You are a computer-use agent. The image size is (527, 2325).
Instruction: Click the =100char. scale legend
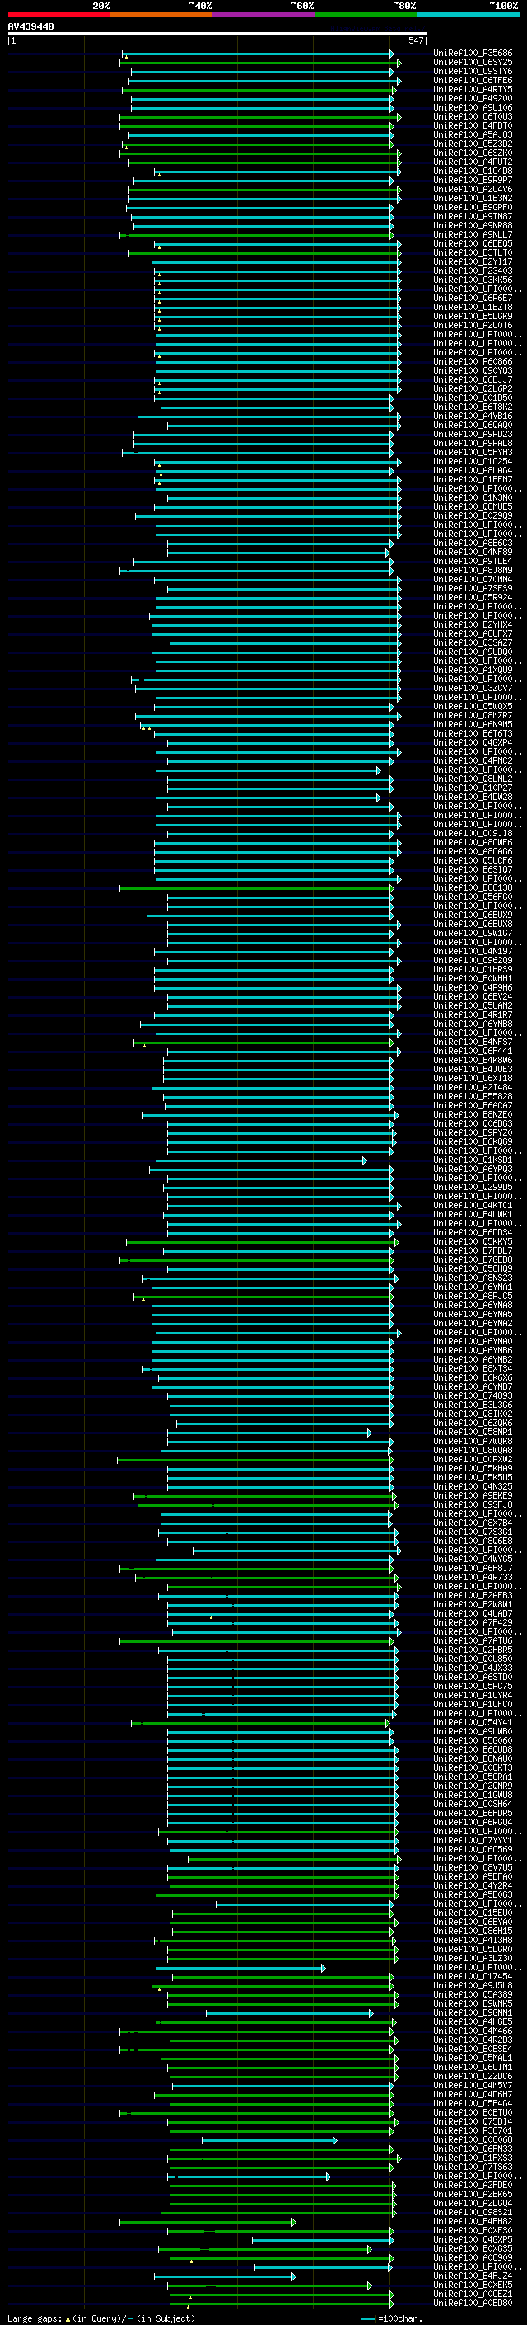(x=392, y=2318)
